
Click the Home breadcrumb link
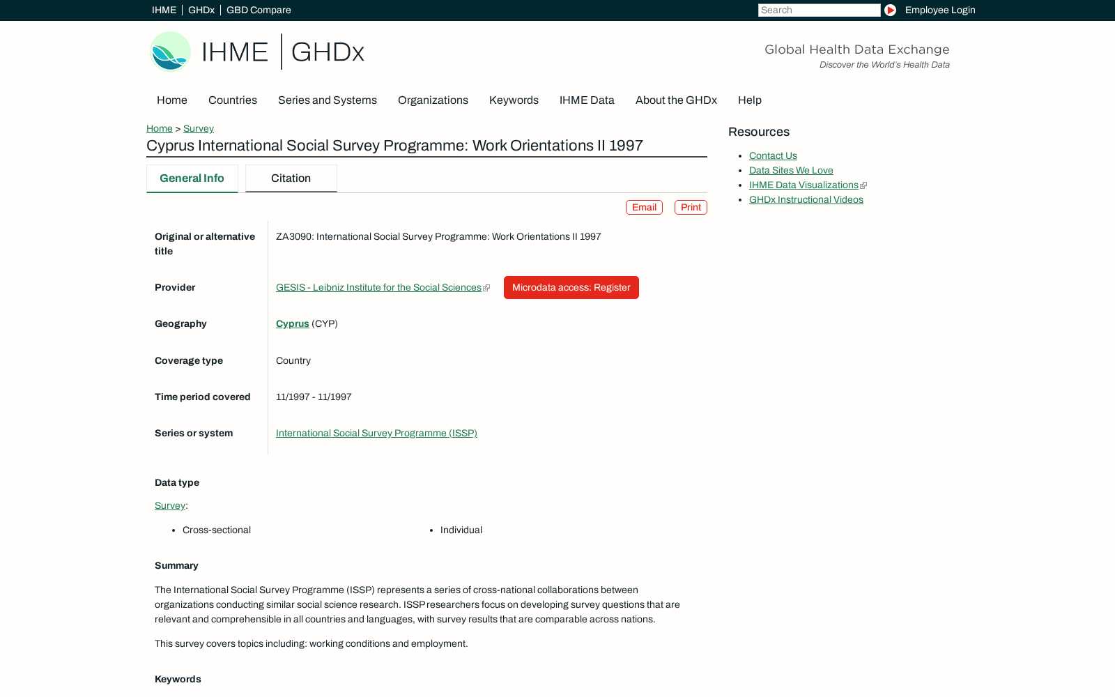pos(160,129)
